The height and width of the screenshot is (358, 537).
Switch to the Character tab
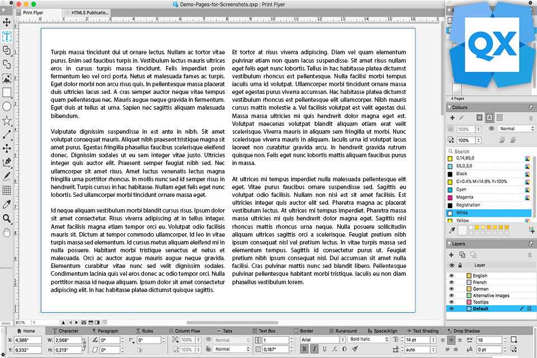[65, 331]
